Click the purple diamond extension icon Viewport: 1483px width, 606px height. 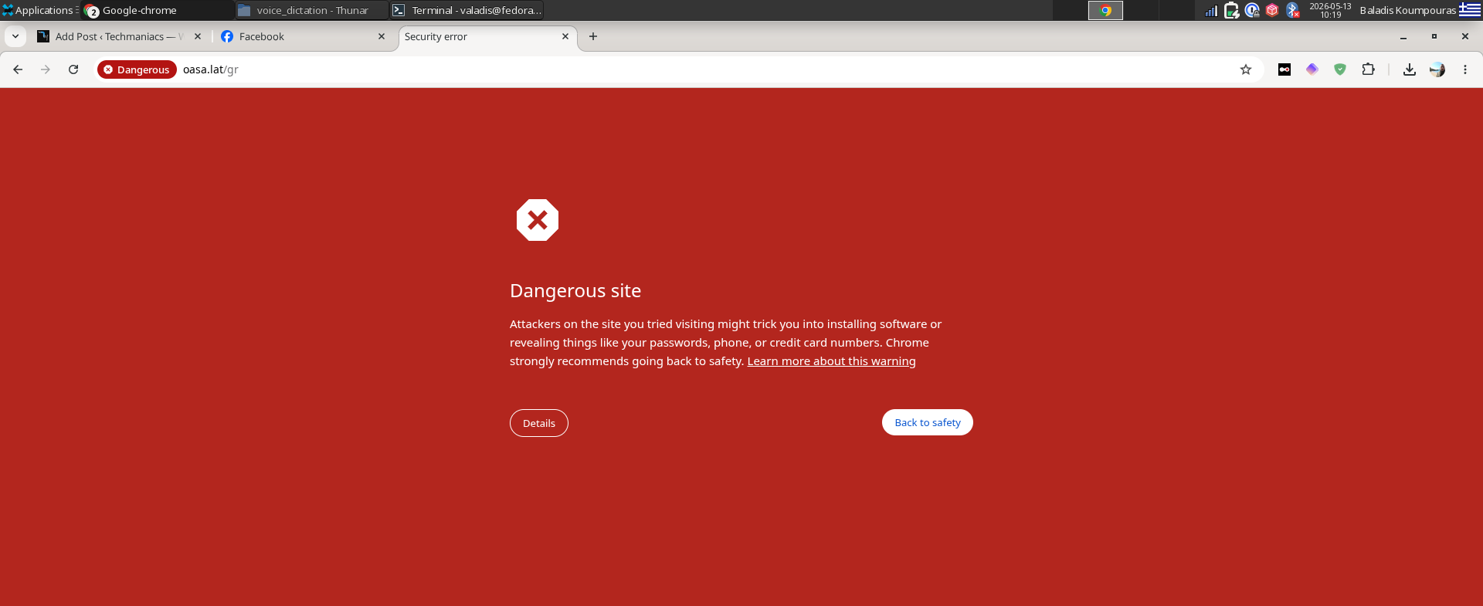tap(1312, 69)
